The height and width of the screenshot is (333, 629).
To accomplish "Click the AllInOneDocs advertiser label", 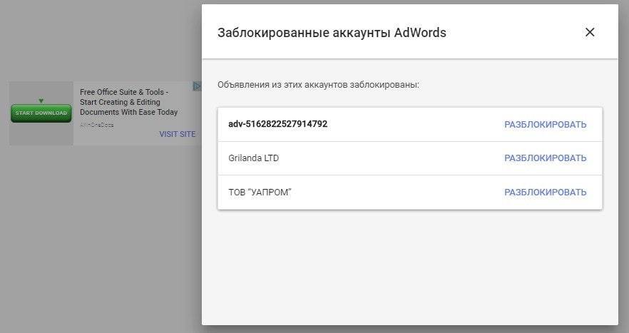I will [x=97, y=125].
